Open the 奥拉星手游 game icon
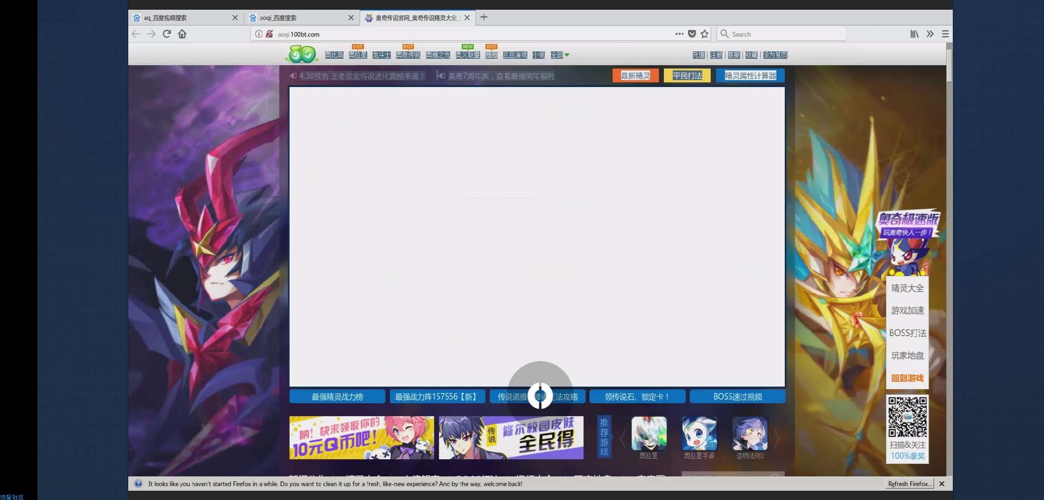 point(700,434)
